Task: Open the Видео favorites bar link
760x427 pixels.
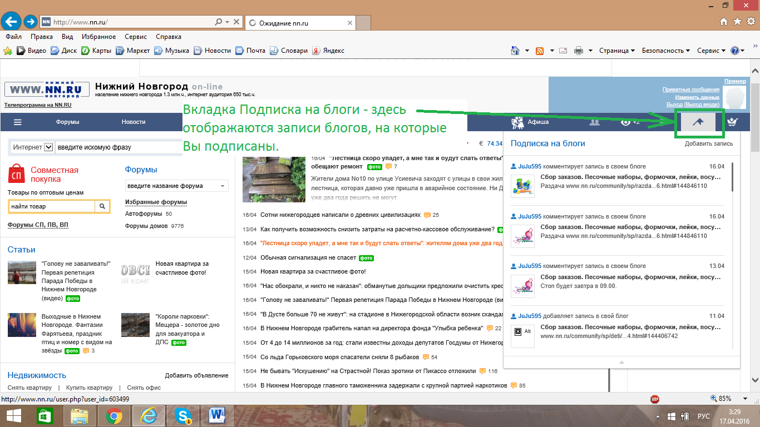Action: pos(32,51)
